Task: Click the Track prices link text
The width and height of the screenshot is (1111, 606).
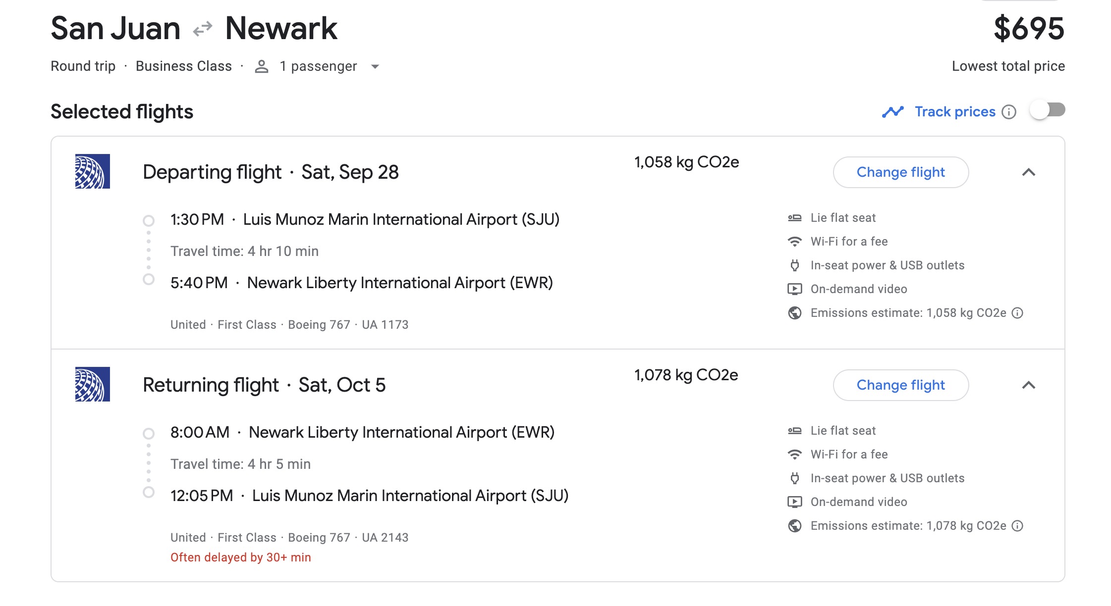Action: click(954, 112)
